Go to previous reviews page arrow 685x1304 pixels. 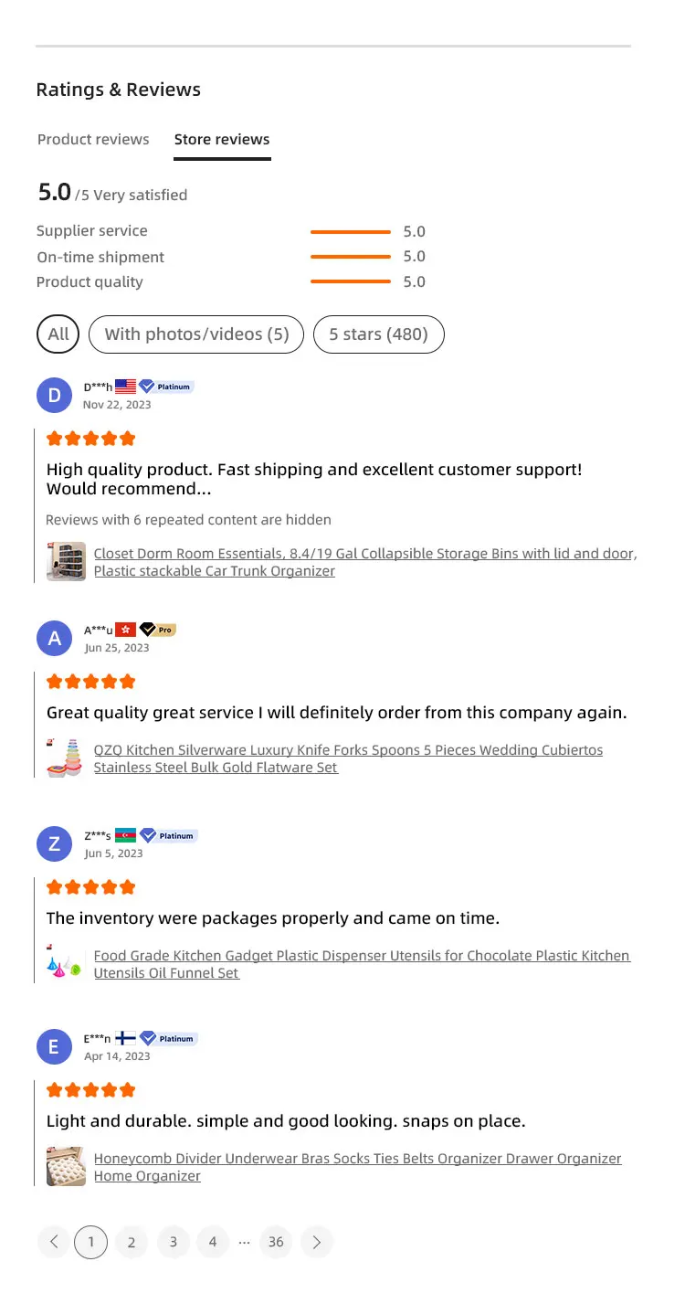pyautogui.click(x=53, y=1242)
